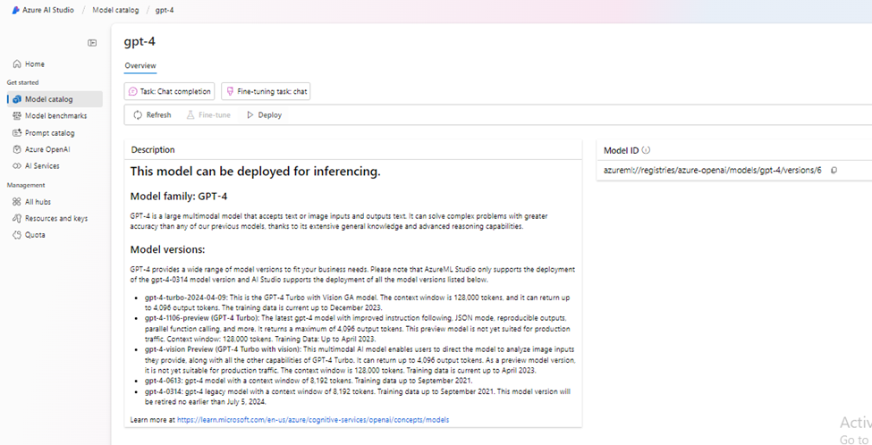Click the Azure OpenAI icon
872x445 pixels.
coord(17,149)
